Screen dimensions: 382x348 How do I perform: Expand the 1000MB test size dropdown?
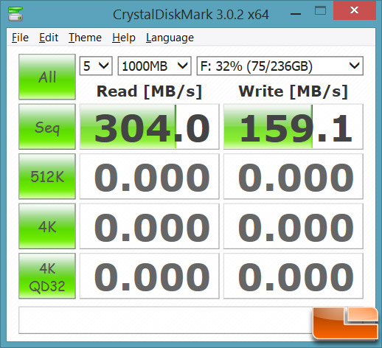coord(155,66)
